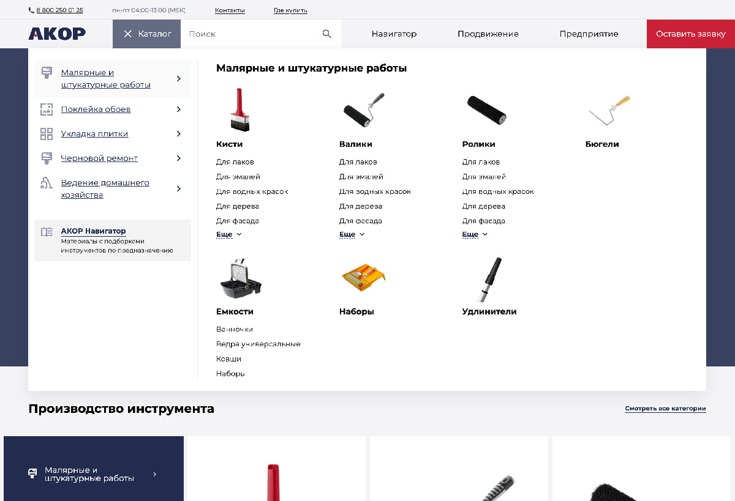The height and width of the screenshot is (501, 735).
Task: Open the Поклейка обоев category arrow
Action: point(179,109)
